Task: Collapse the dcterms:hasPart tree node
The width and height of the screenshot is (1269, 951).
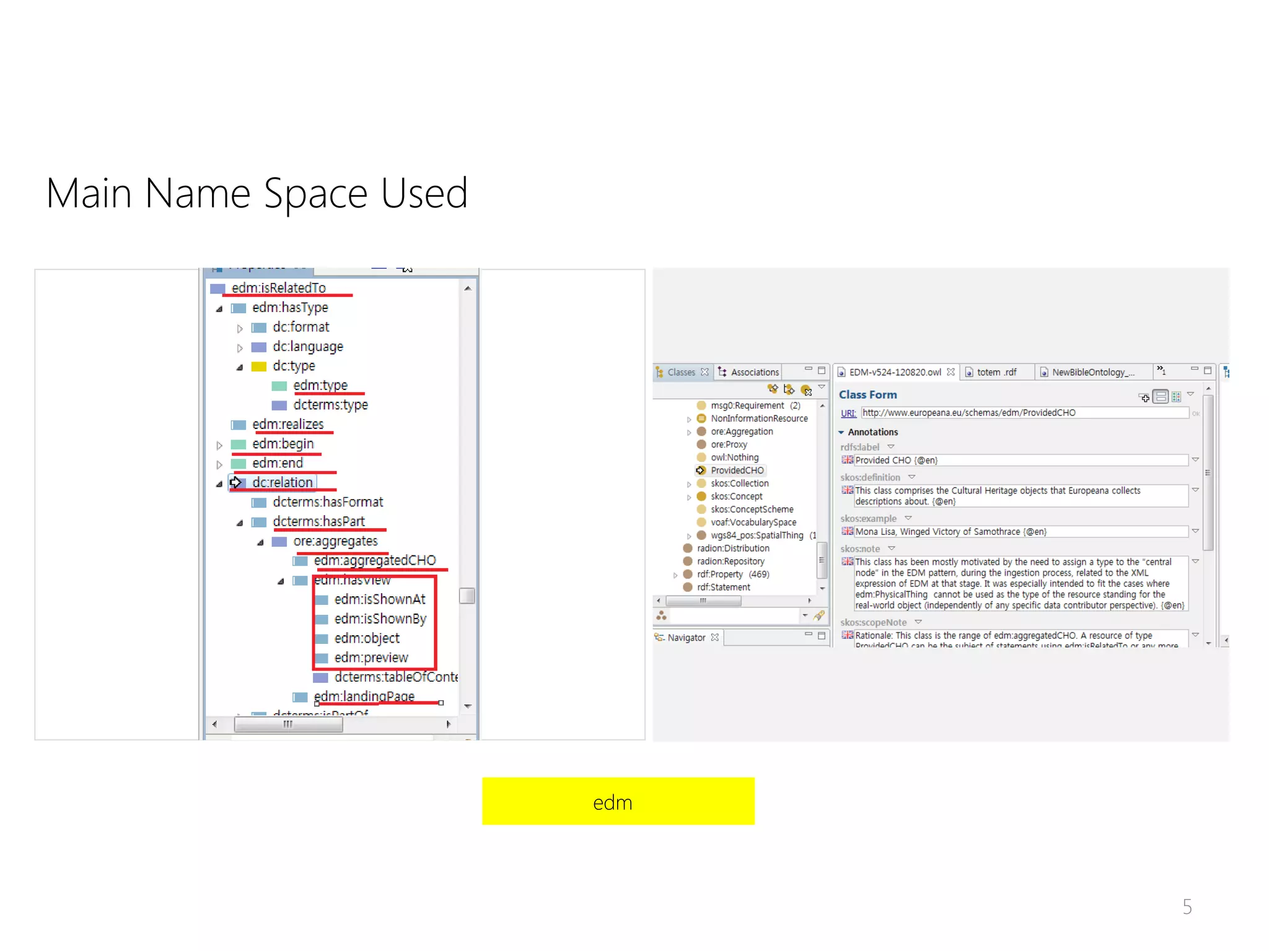Action: coord(239,523)
